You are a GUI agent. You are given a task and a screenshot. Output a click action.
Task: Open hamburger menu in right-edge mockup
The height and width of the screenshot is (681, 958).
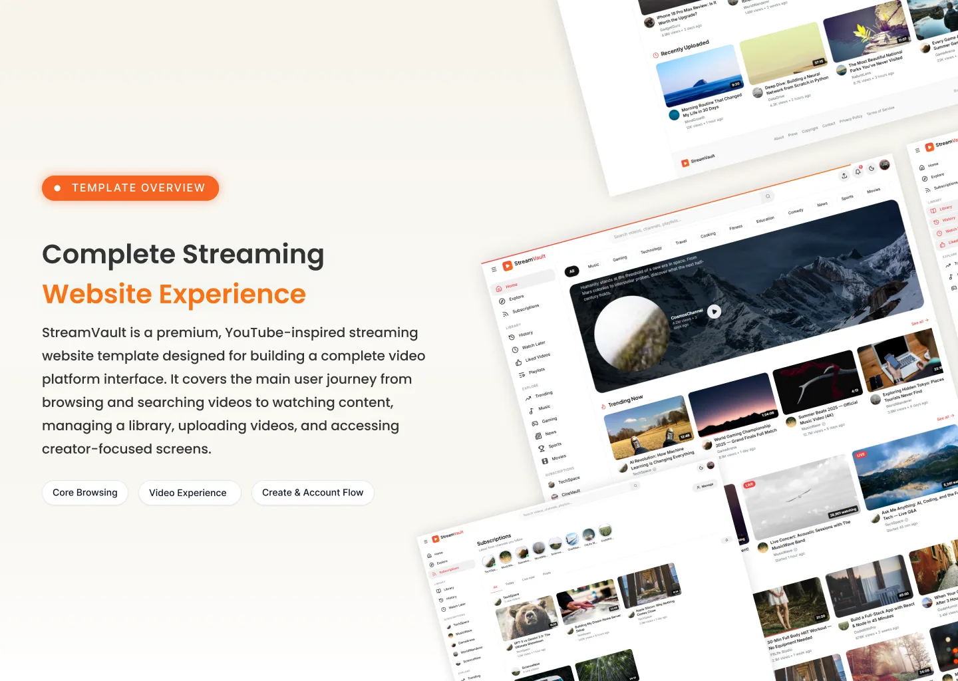917,150
